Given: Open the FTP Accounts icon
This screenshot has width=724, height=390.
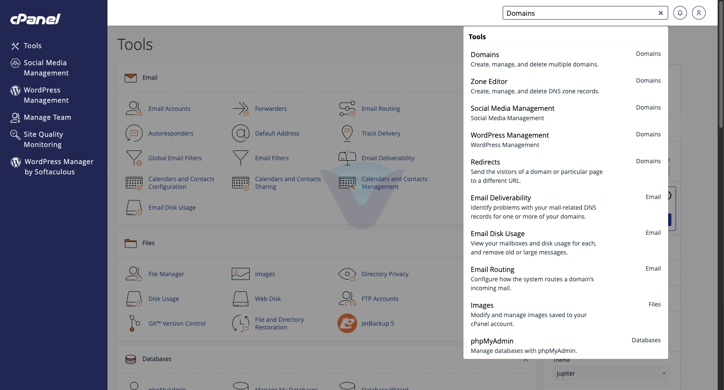Looking at the screenshot, I should point(347,298).
